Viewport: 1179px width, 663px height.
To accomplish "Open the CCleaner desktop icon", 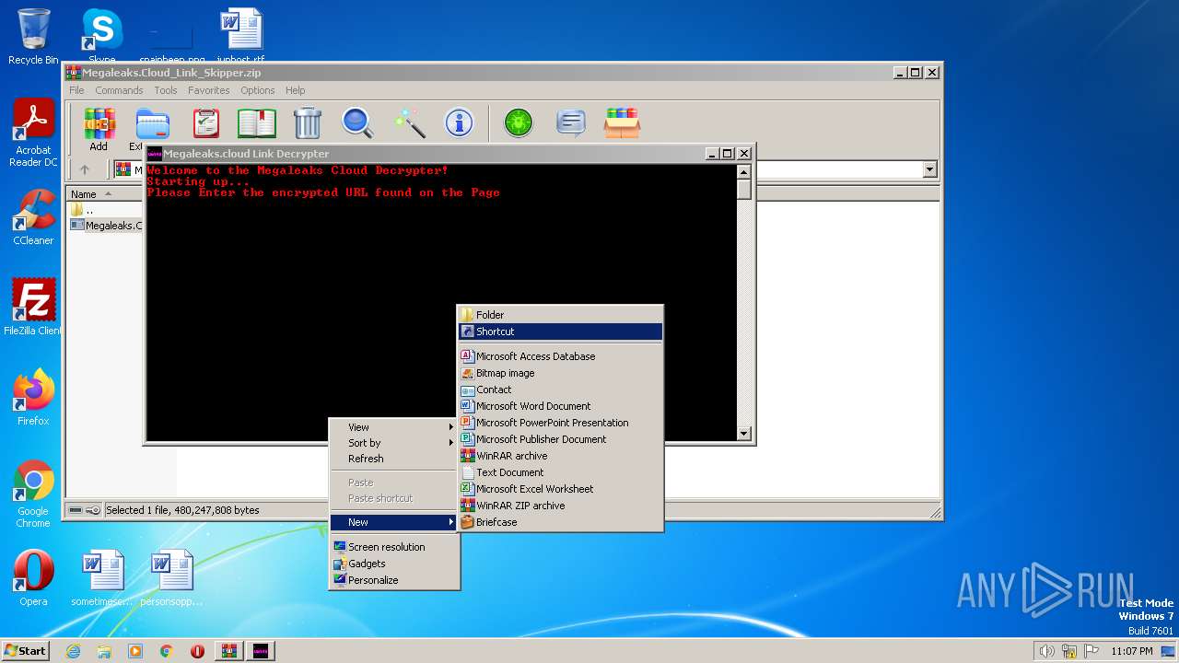I will point(33,217).
